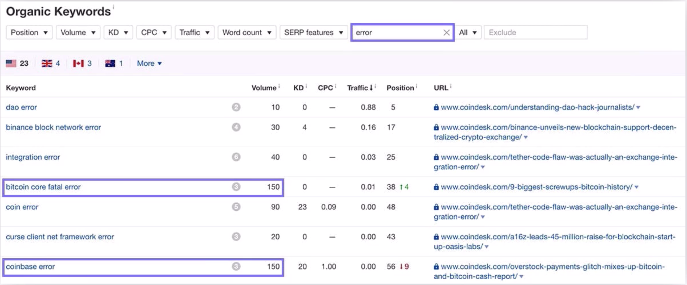Sort table by Traffic column

(x=360, y=88)
